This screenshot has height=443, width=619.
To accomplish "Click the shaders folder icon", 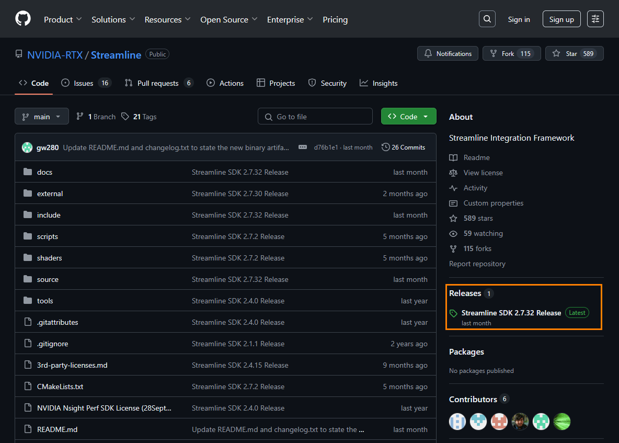I will (x=28, y=257).
